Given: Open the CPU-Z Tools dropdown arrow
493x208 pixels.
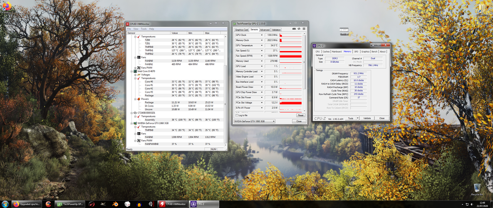Looking at the screenshot, I should [358, 118].
